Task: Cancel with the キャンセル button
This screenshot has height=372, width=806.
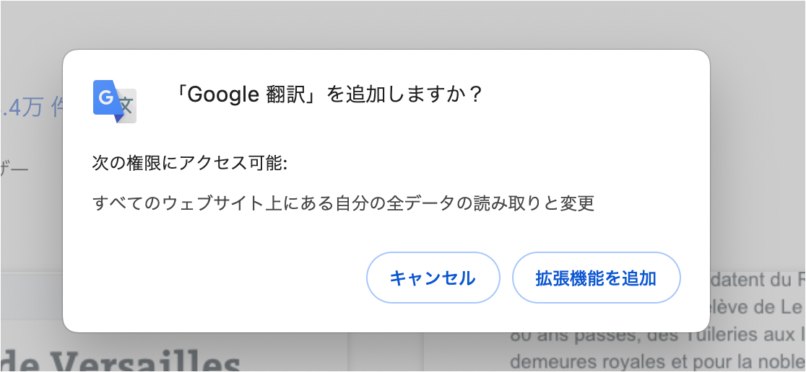Action: coord(433,278)
